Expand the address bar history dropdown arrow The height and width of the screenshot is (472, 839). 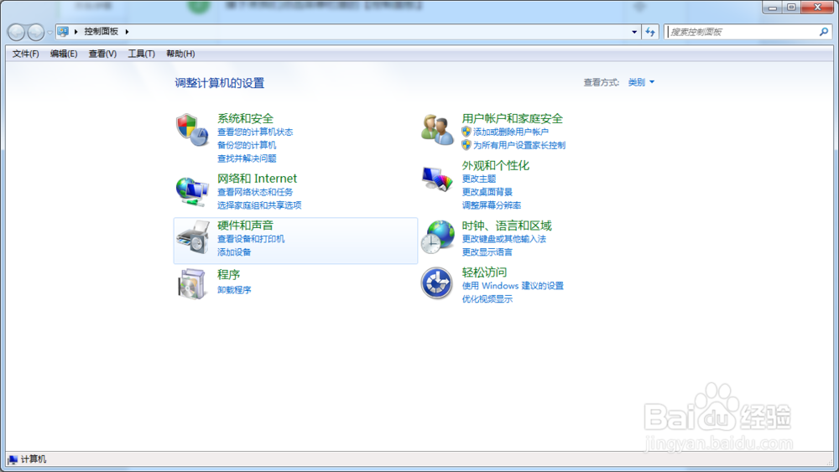point(634,32)
